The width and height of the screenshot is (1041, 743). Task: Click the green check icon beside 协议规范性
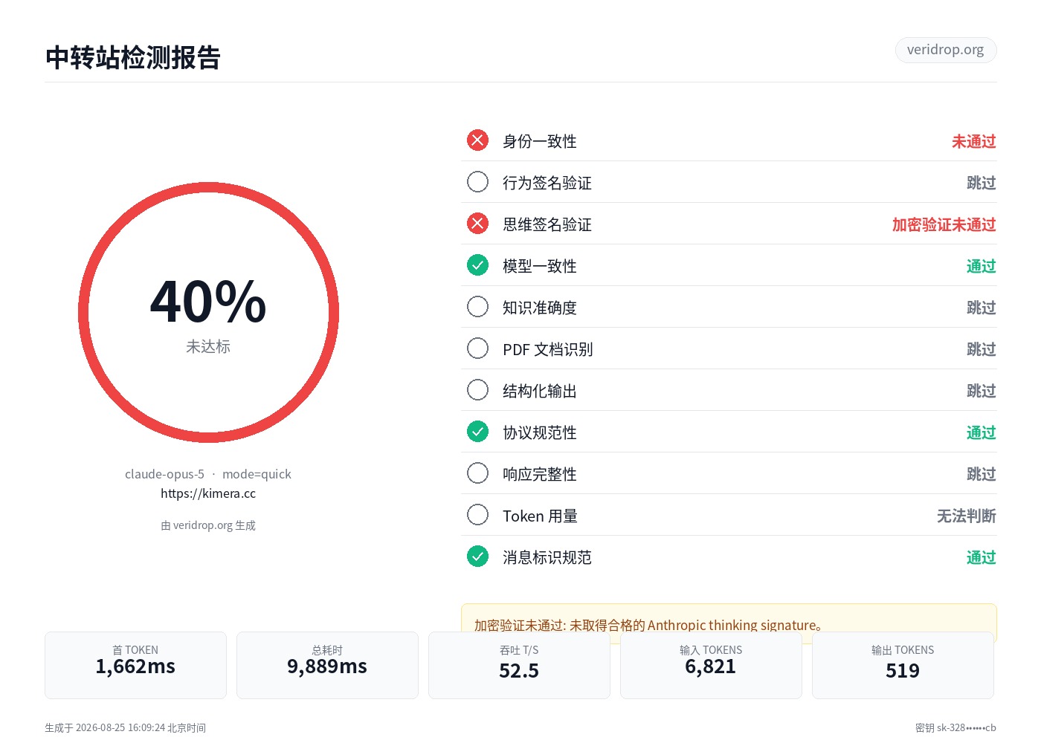point(477,432)
